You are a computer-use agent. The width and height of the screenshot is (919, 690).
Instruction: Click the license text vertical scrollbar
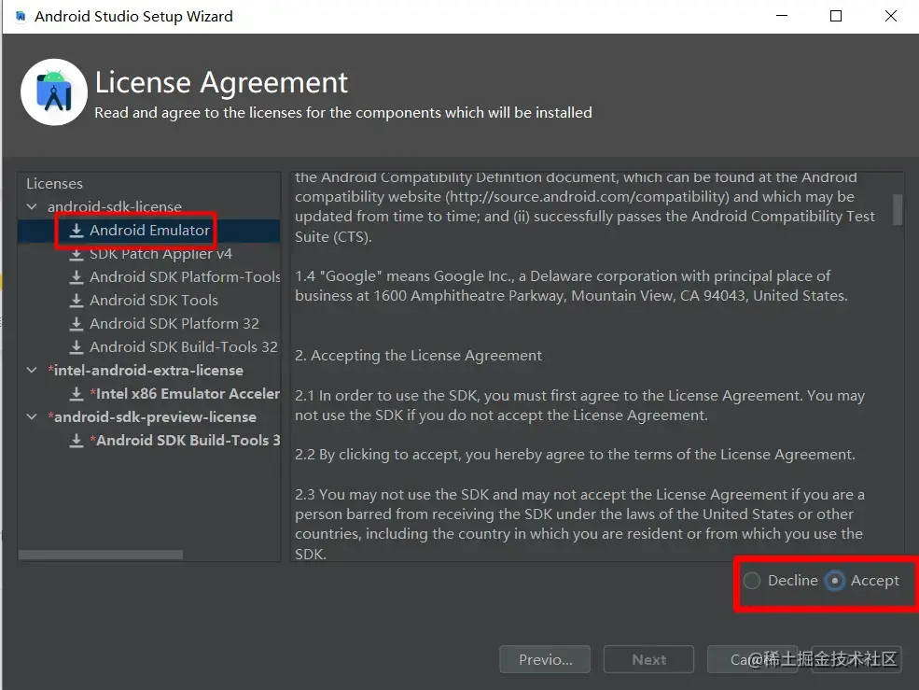898,209
